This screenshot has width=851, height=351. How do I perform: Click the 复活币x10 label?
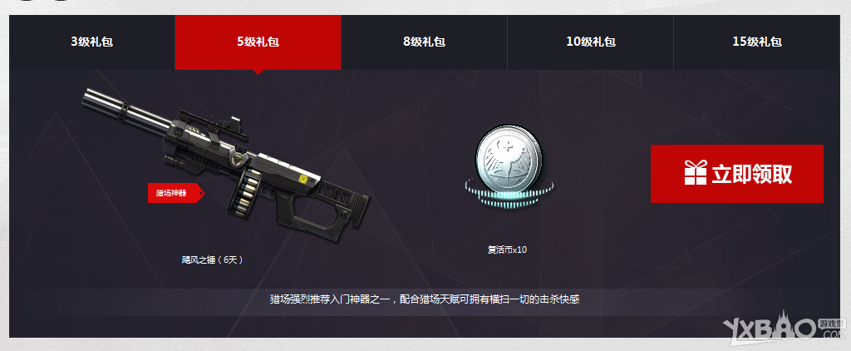click(507, 250)
